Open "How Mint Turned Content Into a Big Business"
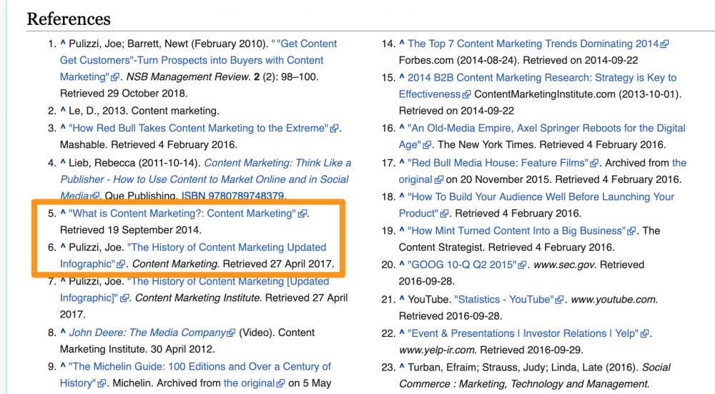This screenshot has width=715, height=394. [516, 230]
